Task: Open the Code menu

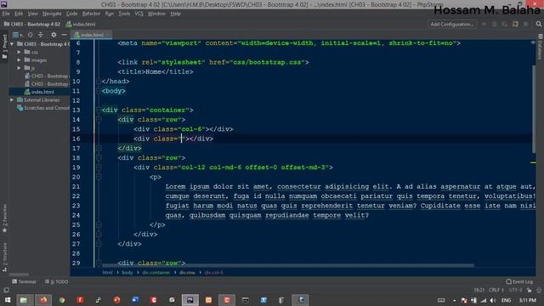Action: (x=71, y=14)
